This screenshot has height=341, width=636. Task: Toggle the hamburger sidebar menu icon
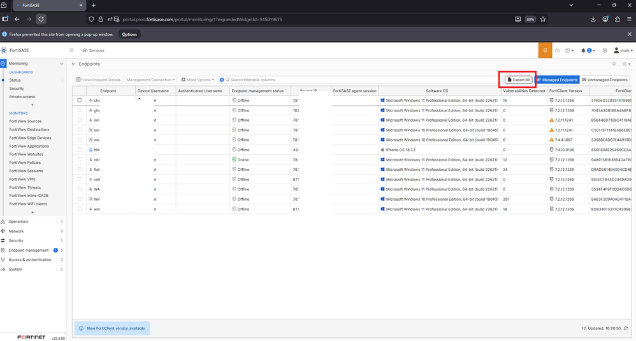pyautogui.click(x=71, y=50)
